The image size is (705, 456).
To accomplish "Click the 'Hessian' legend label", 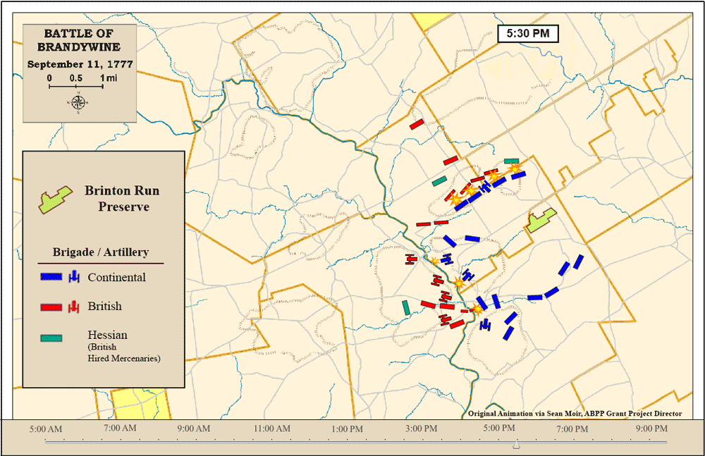I will tap(107, 335).
